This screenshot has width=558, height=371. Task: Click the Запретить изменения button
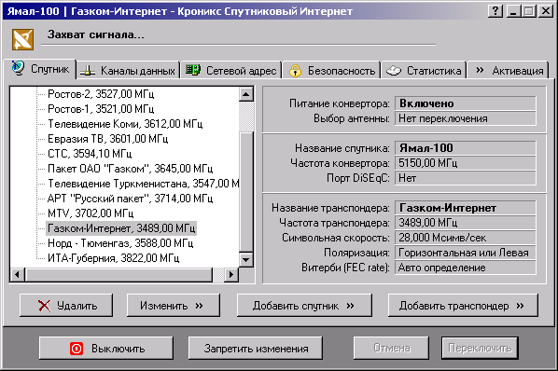tap(256, 349)
